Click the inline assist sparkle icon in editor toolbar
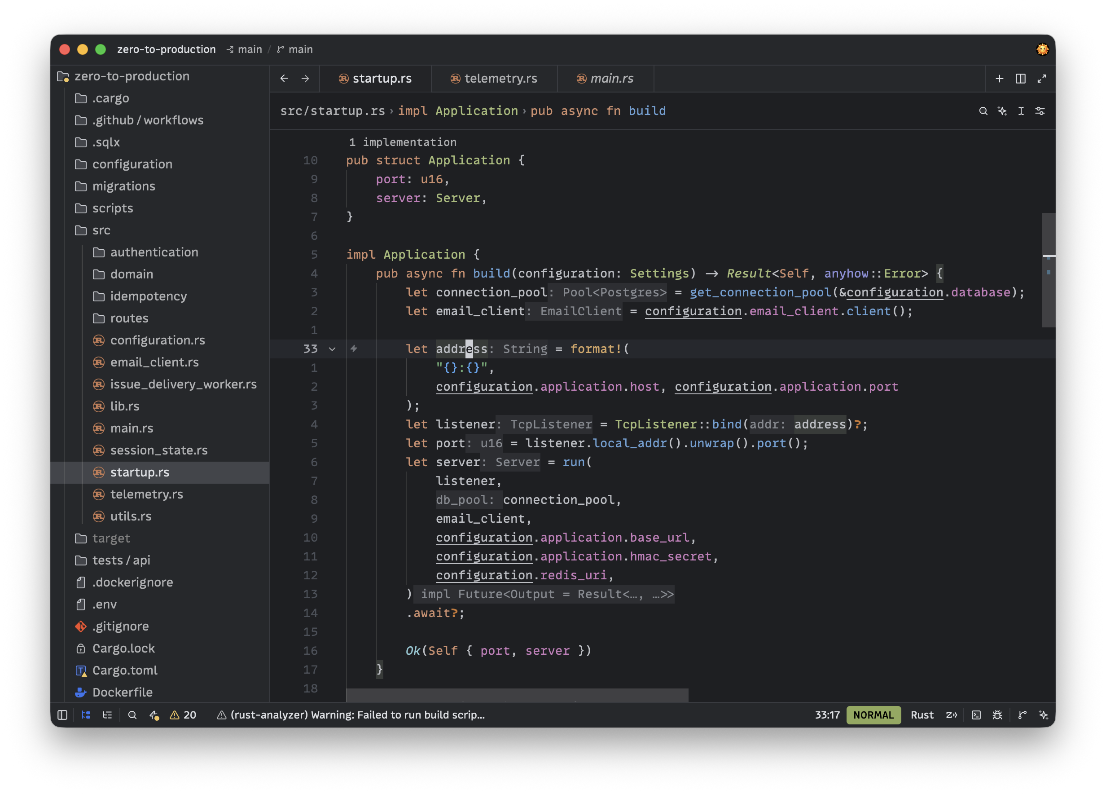The image size is (1106, 794). tap(1002, 111)
